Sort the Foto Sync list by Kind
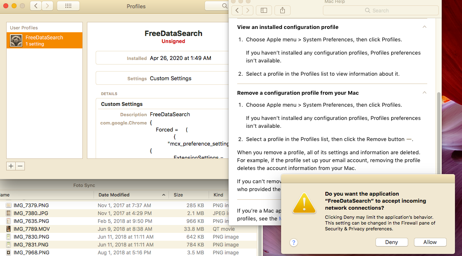The image size is (462, 256). click(x=219, y=195)
